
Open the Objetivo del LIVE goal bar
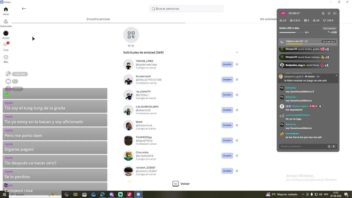coord(308,42)
